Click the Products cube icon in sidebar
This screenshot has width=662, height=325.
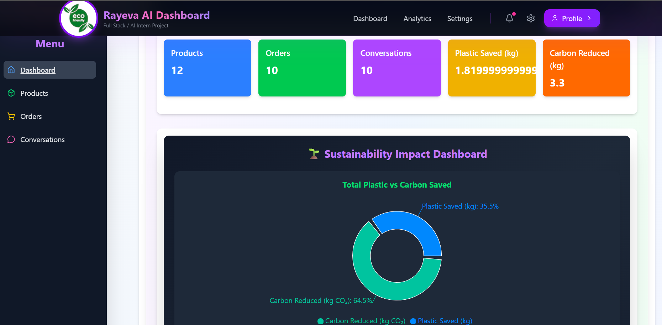pyautogui.click(x=11, y=93)
